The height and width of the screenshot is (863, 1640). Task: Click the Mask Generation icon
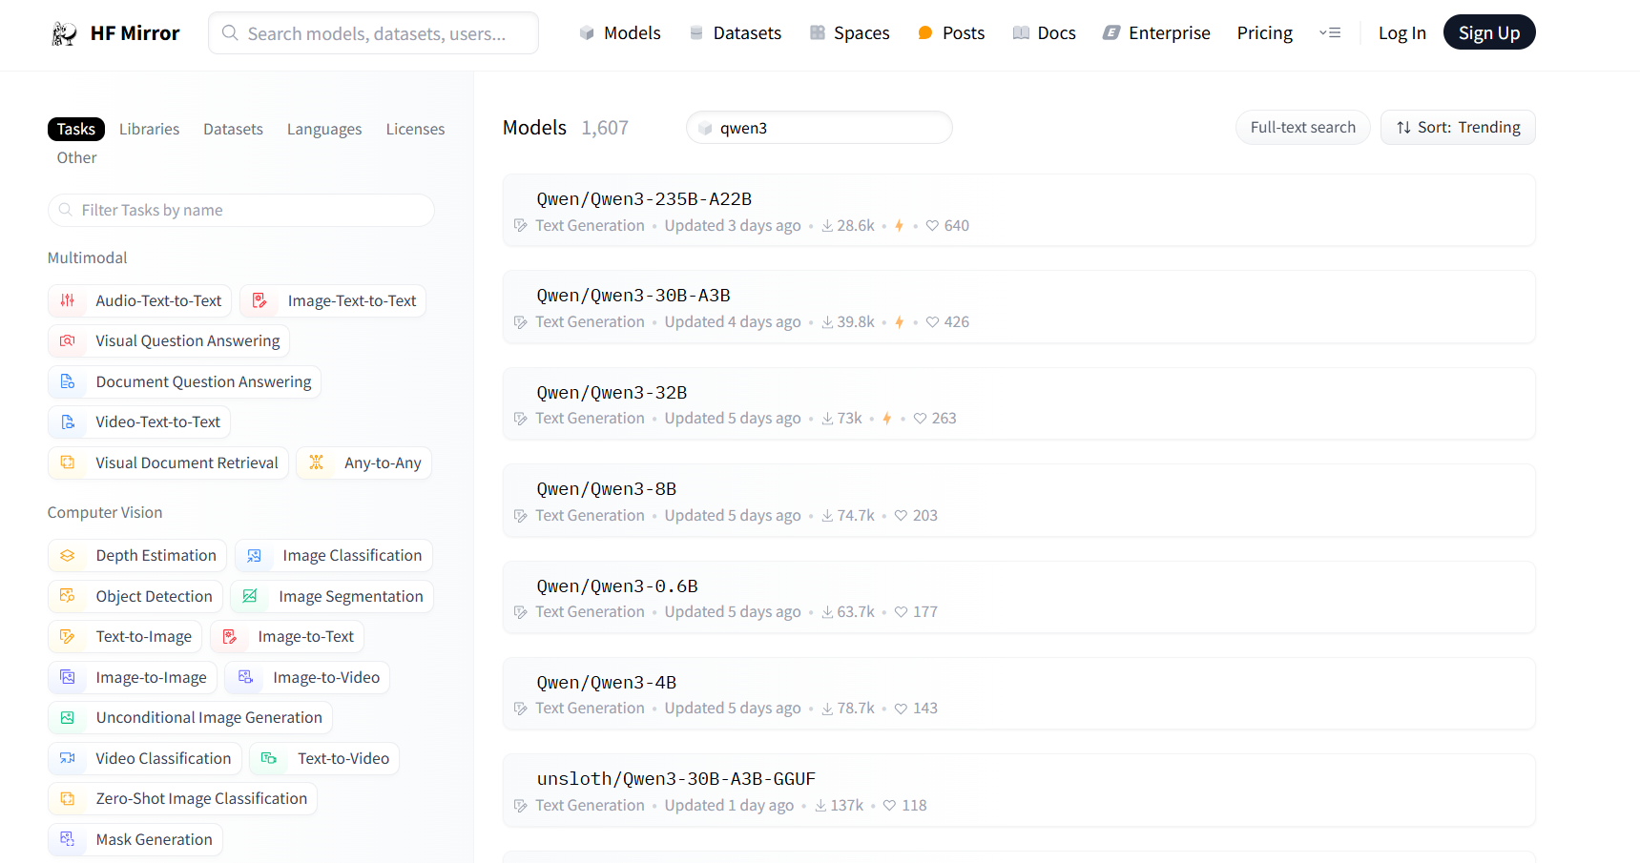[x=68, y=839]
